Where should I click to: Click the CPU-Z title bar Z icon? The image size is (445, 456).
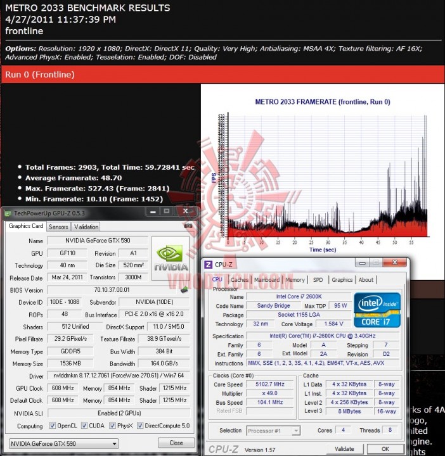(x=208, y=264)
